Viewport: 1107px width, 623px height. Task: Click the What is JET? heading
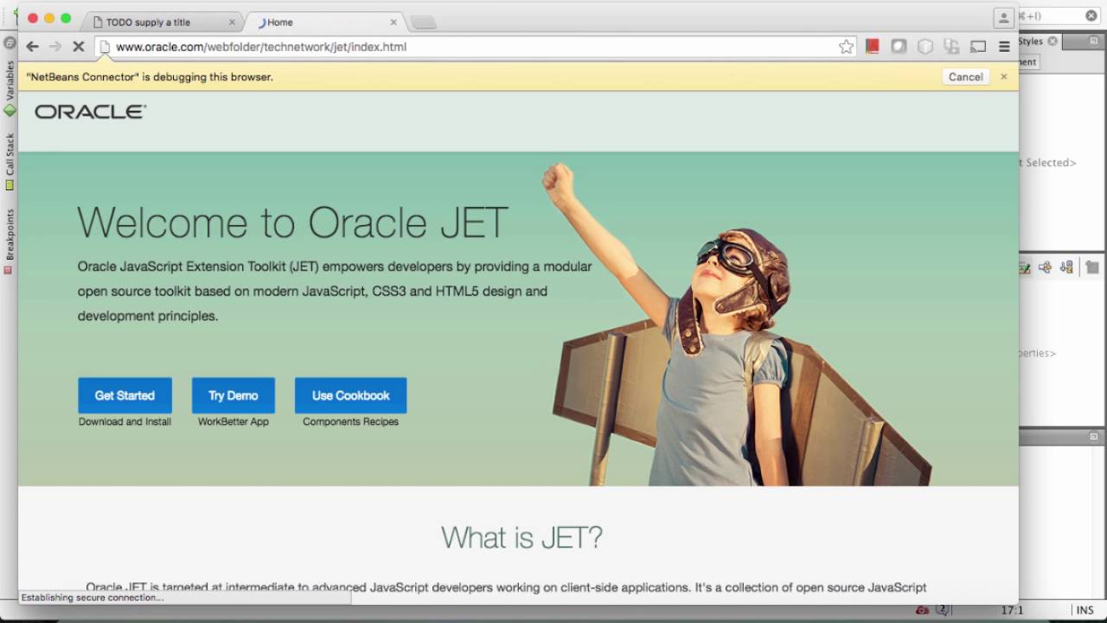click(522, 537)
